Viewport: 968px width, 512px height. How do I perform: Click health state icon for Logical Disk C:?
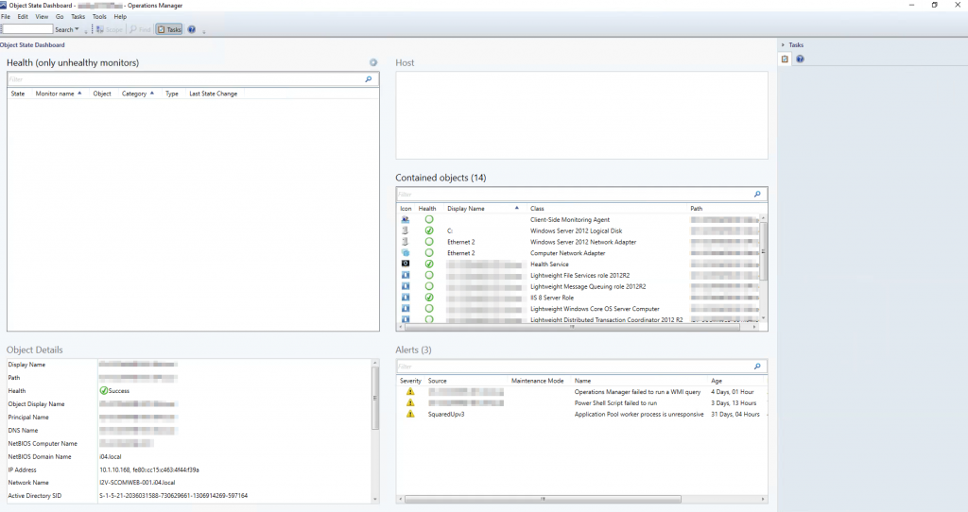429,230
